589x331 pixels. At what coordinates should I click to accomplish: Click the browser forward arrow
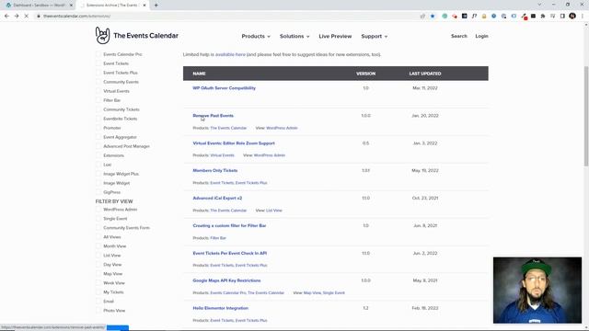(17, 17)
